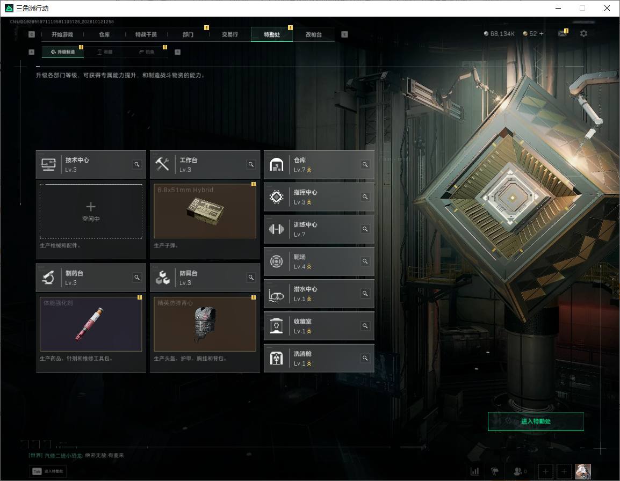Select the 特战干员 tab
The height and width of the screenshot is (481, 620).
pyautogui.click(x=146, y=34)
